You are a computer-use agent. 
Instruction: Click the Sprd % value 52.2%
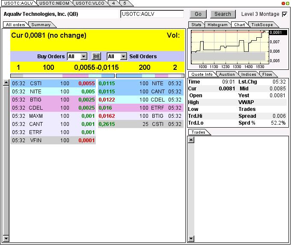point(278,123)
